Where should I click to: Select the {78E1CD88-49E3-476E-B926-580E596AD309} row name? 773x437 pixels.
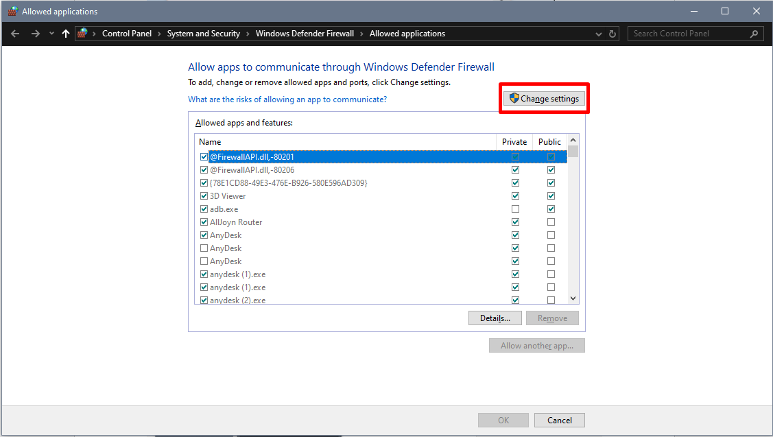point(288,183)
